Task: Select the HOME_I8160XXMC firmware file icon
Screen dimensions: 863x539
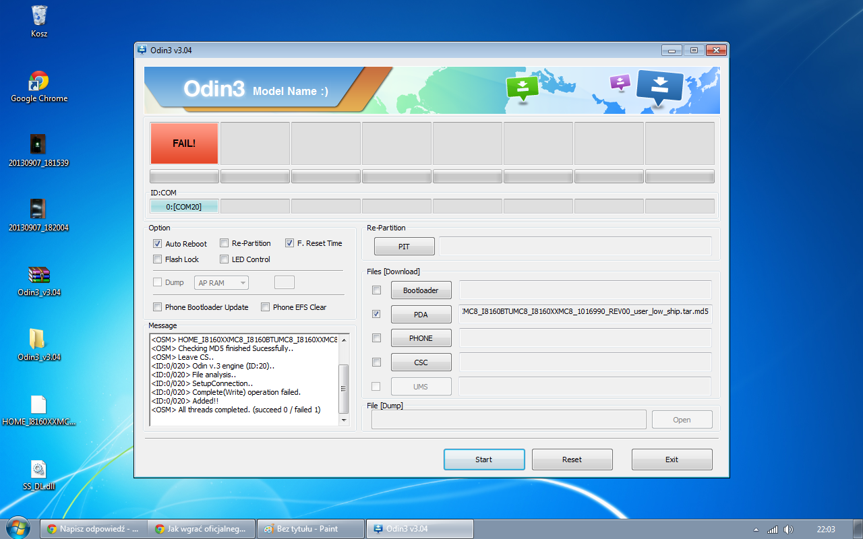Action: coord(39,410)
